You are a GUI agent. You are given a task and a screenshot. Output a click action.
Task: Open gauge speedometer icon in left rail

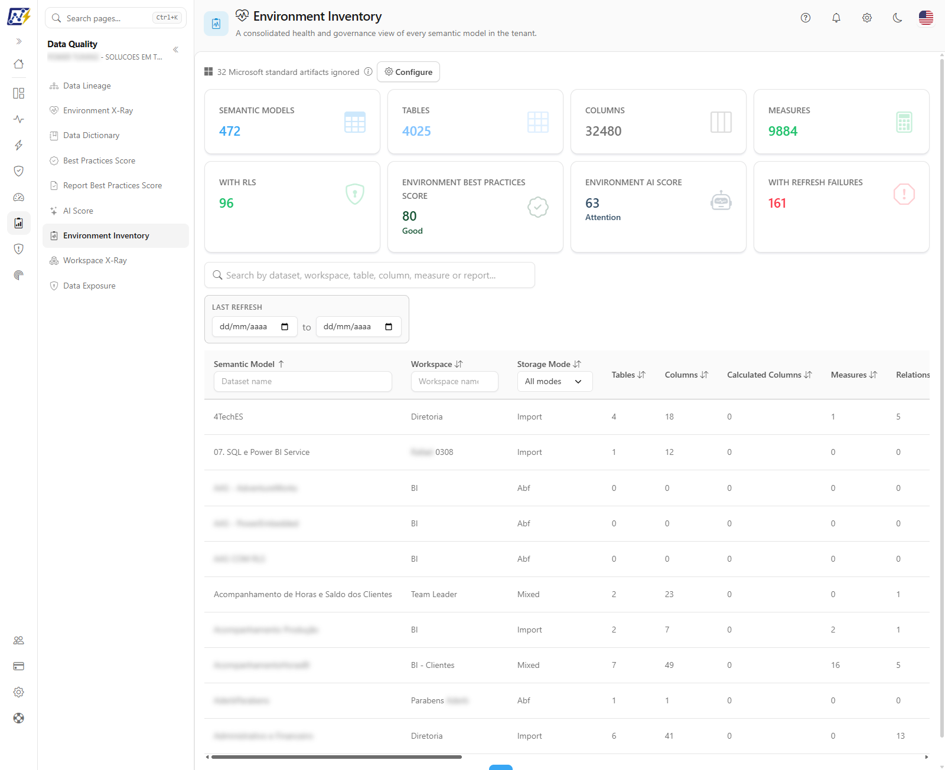click(19, 197)
